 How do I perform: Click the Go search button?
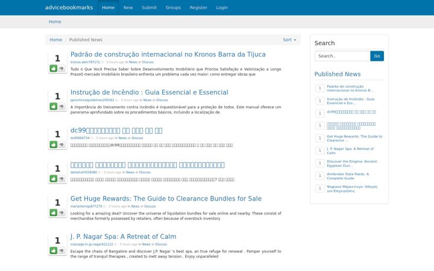coord(377,56)
